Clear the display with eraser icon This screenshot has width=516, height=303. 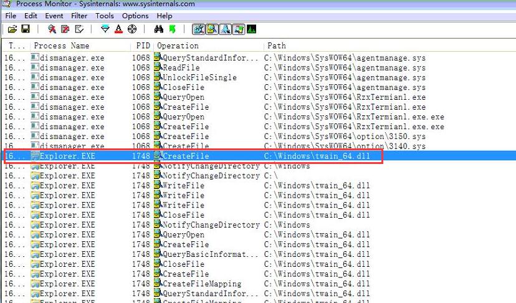pyautogui.click(x=79, y=29)
